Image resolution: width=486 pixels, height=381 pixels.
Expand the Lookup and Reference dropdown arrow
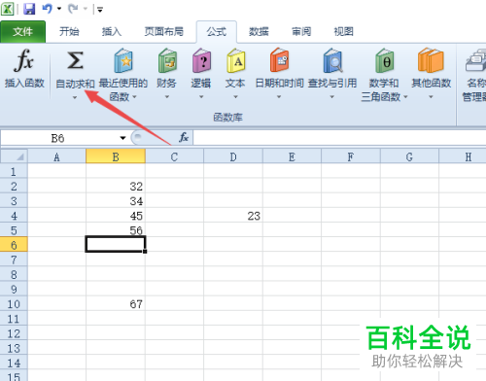point(332,97)
